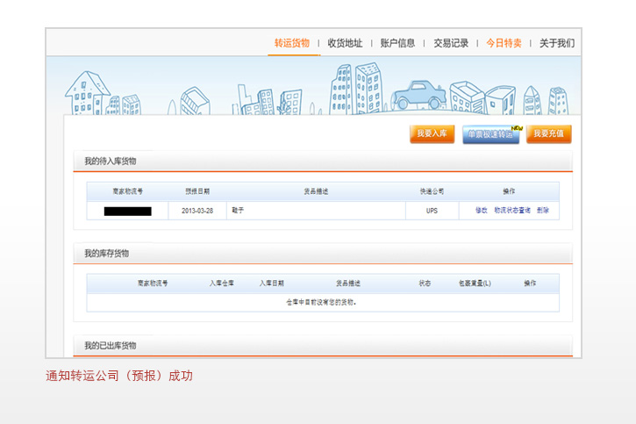Open the 交易记录 tab

(451, 43)
